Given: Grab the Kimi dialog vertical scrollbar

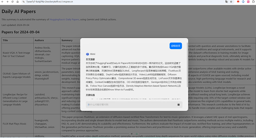Looking at the screenshot, I should tap(187, 65).
